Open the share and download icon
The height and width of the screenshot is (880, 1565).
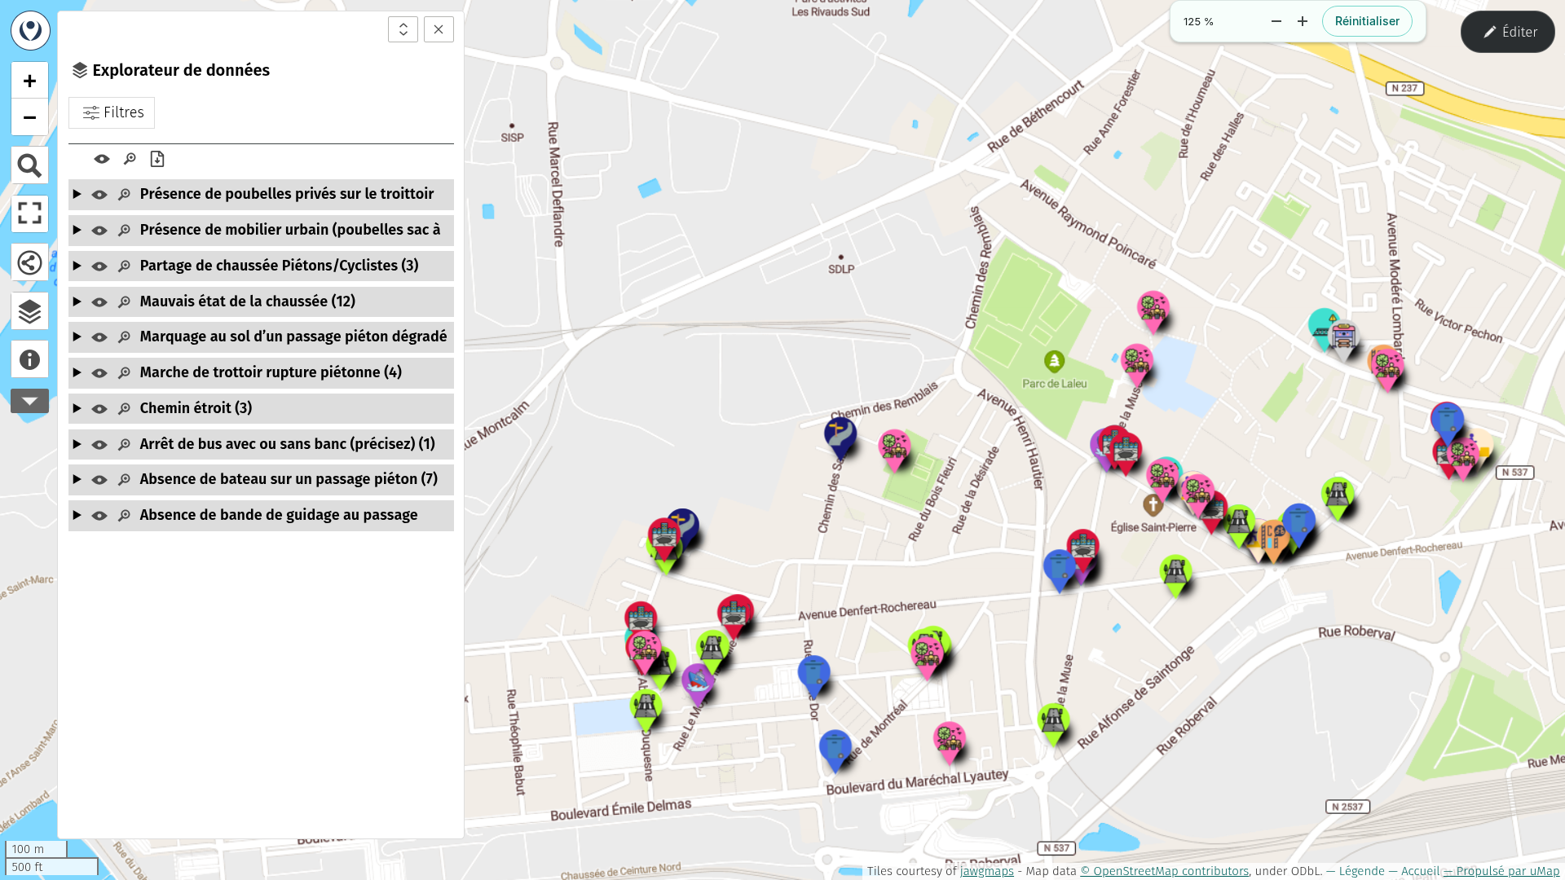coord(29,262)
